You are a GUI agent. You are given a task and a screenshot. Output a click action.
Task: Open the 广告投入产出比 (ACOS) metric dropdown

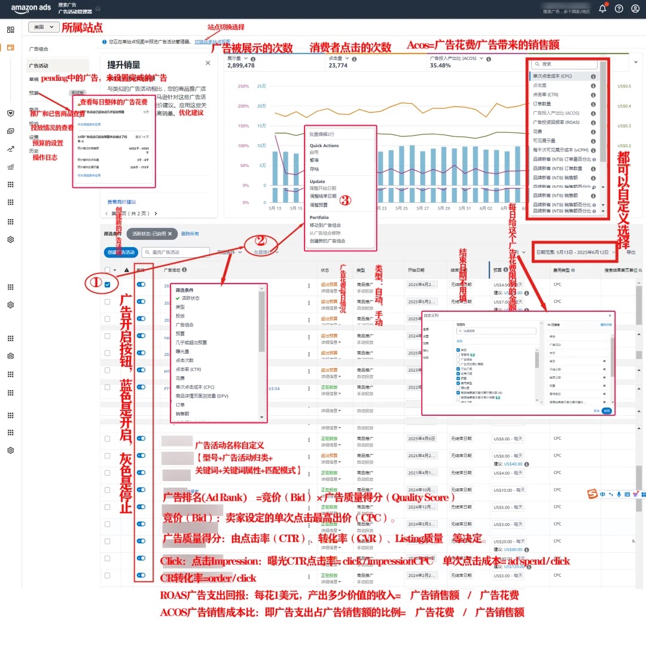[x=482, y=59]
